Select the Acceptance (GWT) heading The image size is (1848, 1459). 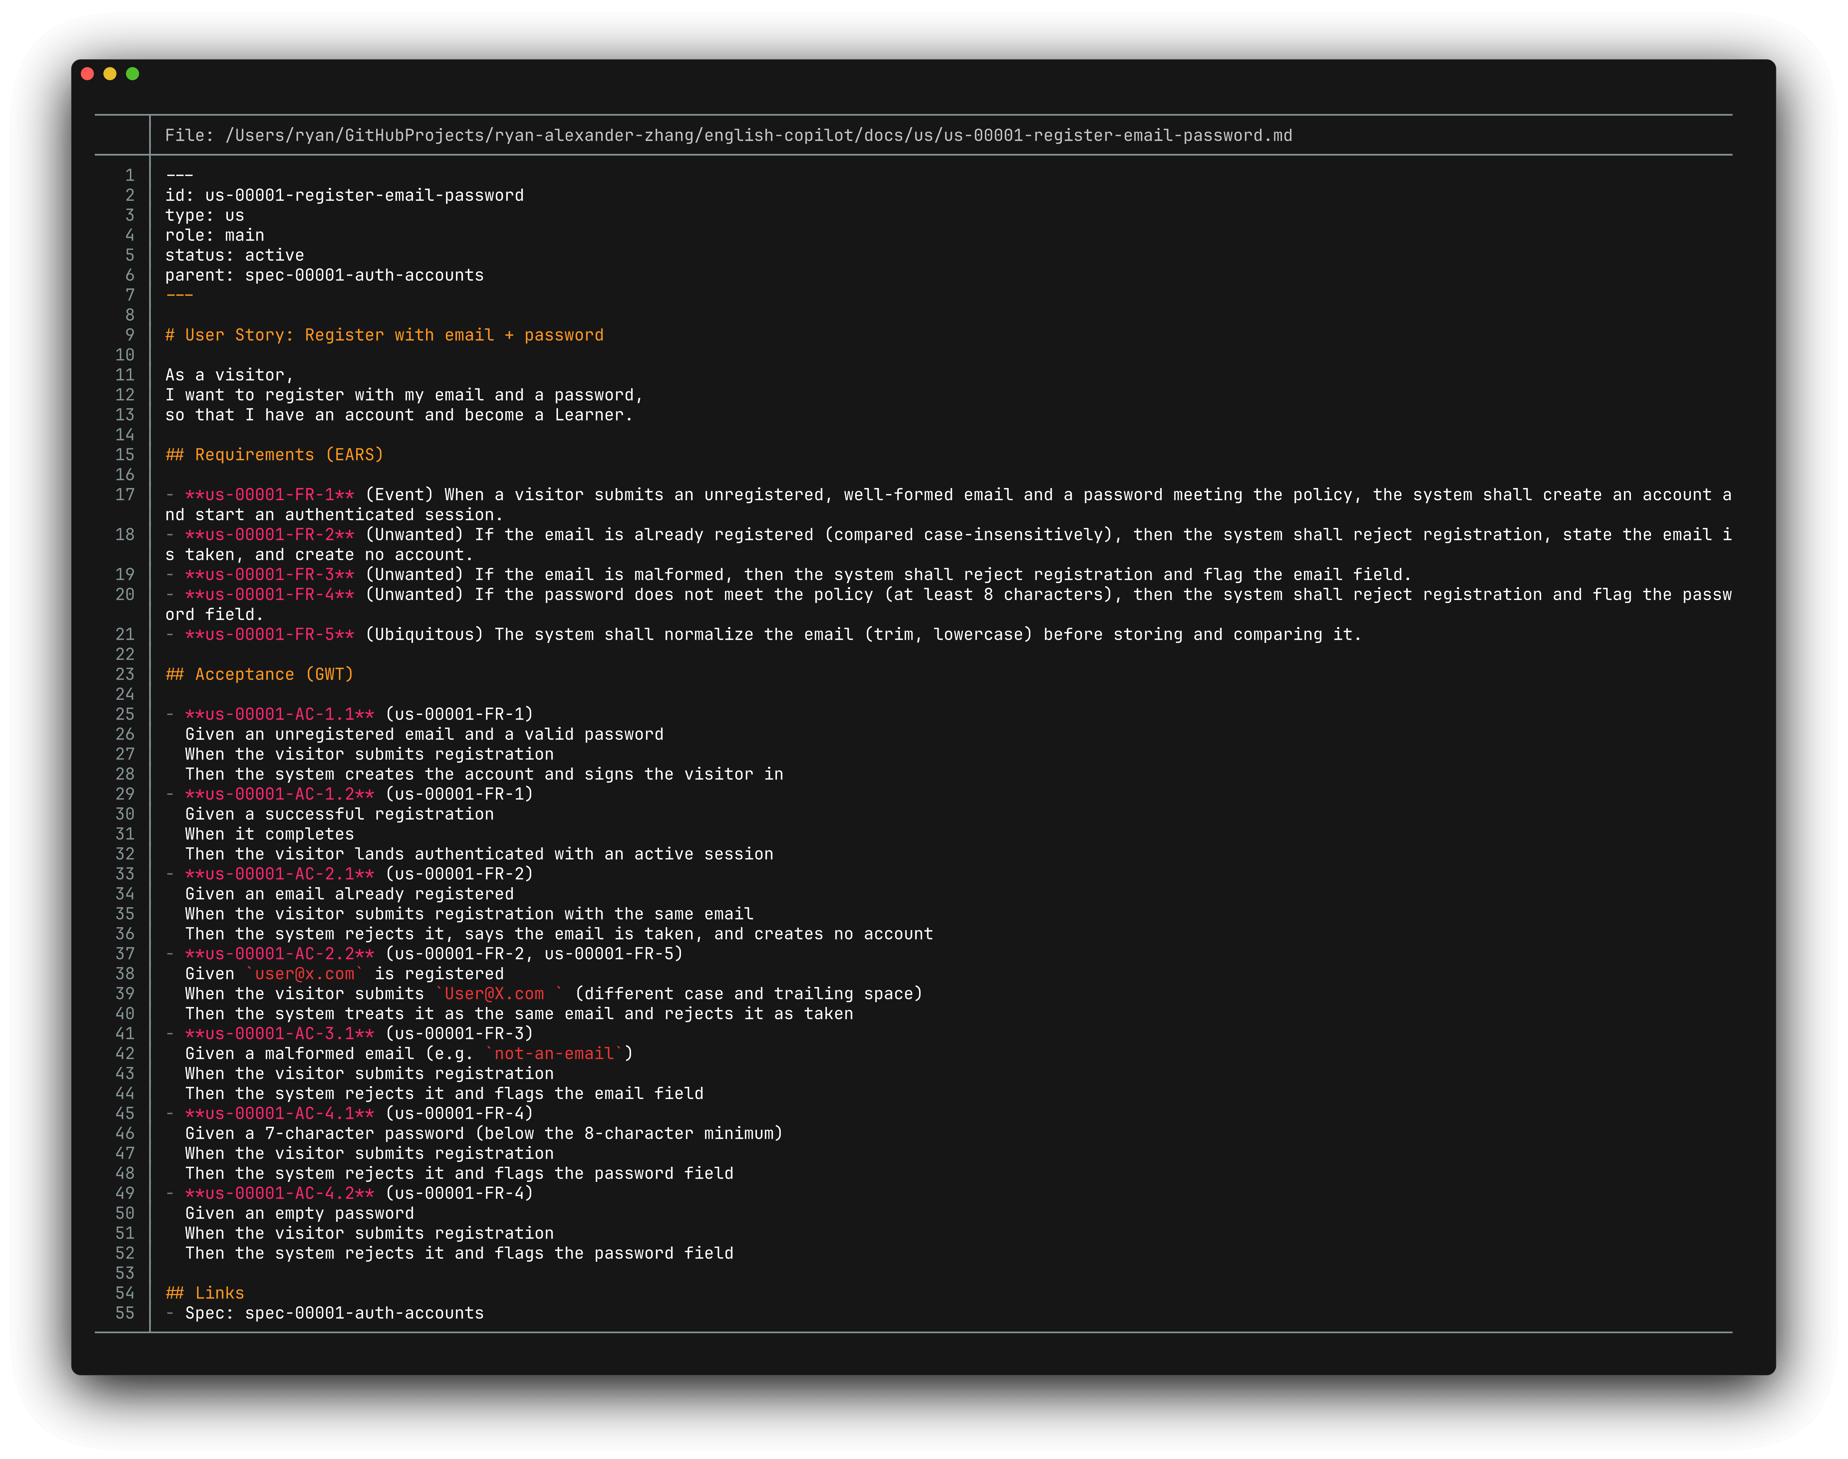coord(260,674)
